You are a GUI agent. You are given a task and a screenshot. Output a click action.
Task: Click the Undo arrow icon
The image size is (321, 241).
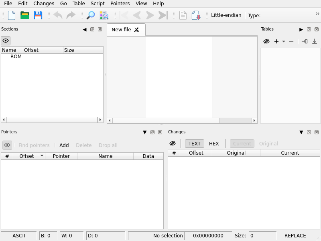coord(58,15)
